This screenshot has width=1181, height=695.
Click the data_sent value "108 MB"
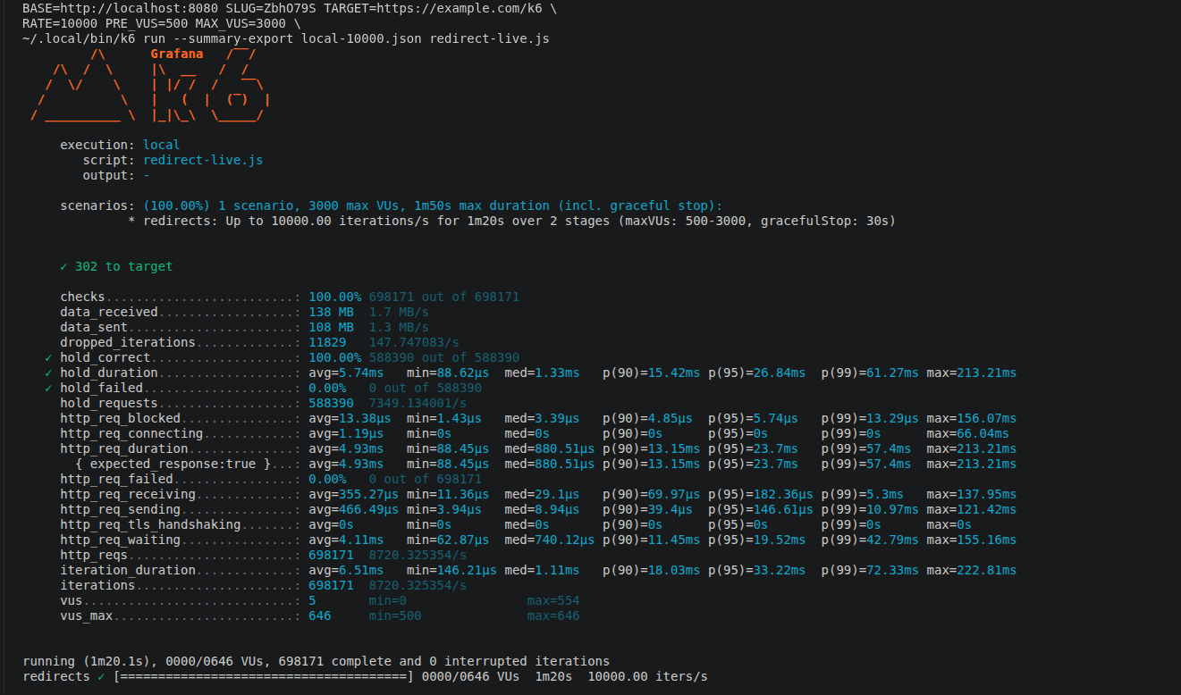(x=331, y=327)
